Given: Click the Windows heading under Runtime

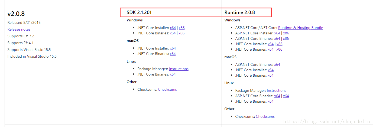Looking at the screenshot, I should coord(232,20).
